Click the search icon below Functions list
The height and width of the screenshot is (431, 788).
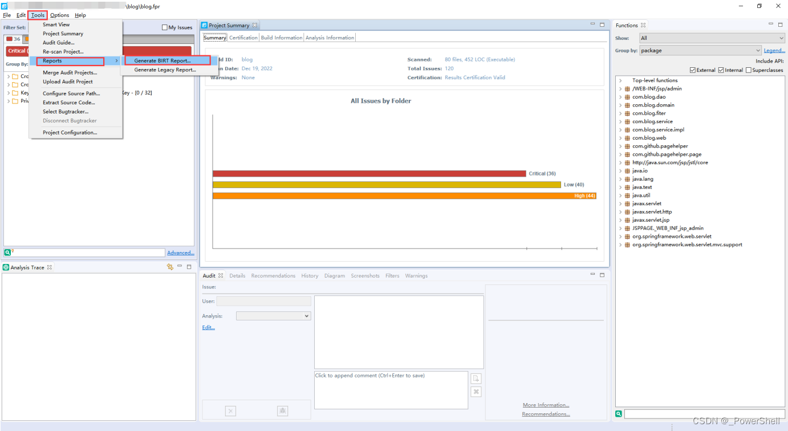pyautogui.click(x=619, y=414)
